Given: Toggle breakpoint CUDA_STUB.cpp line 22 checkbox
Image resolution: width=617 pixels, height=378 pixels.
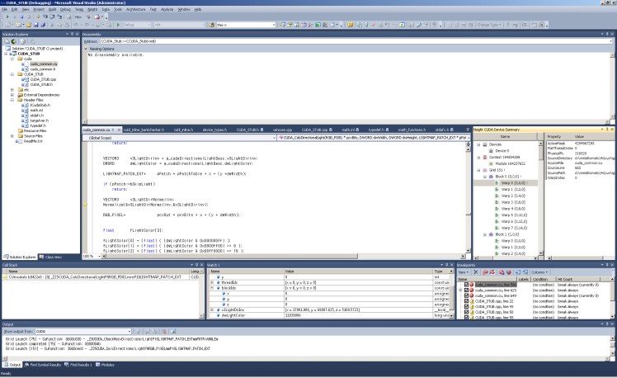Looking at the screenshot, I should coord(466,300).
